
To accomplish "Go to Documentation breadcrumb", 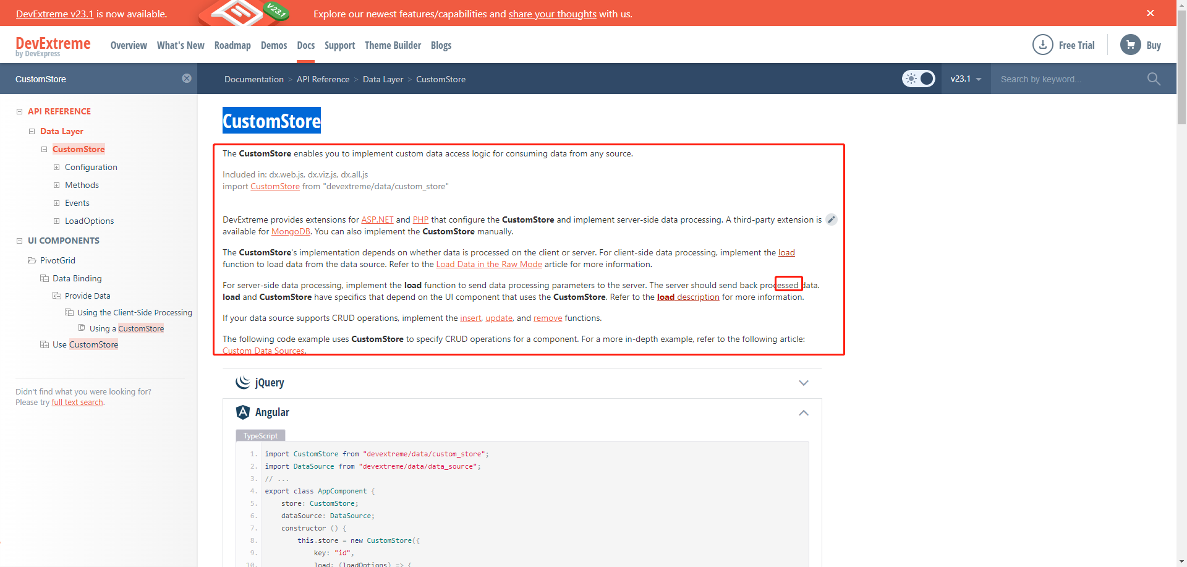I will (x=254, y=79).
